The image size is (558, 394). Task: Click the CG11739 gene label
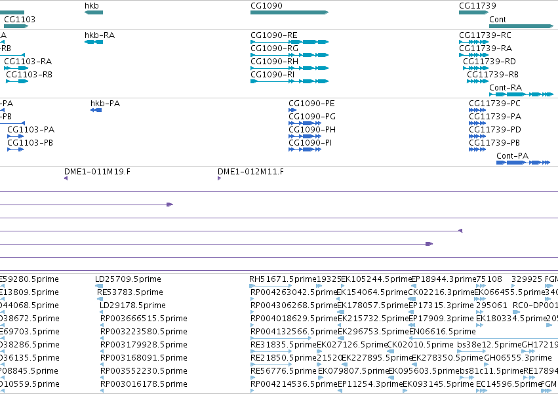[477, 6]
